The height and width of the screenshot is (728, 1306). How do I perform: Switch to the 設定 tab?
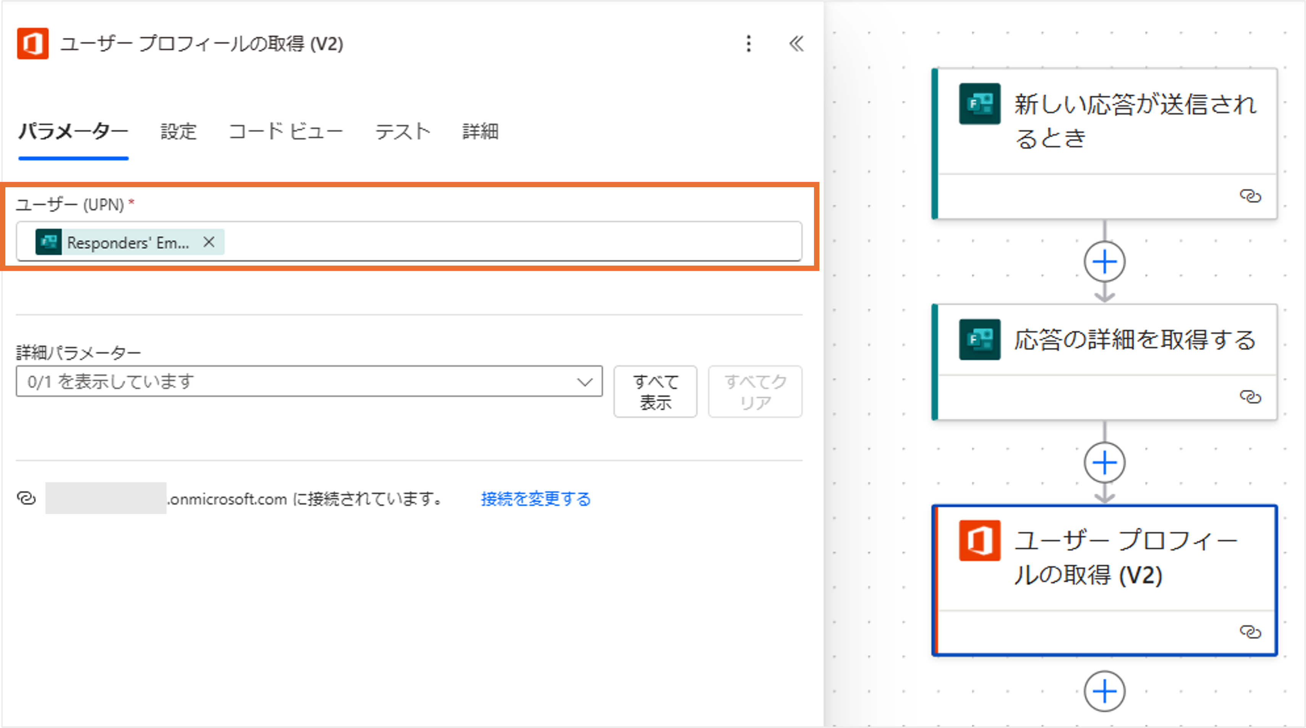[178, 132]
